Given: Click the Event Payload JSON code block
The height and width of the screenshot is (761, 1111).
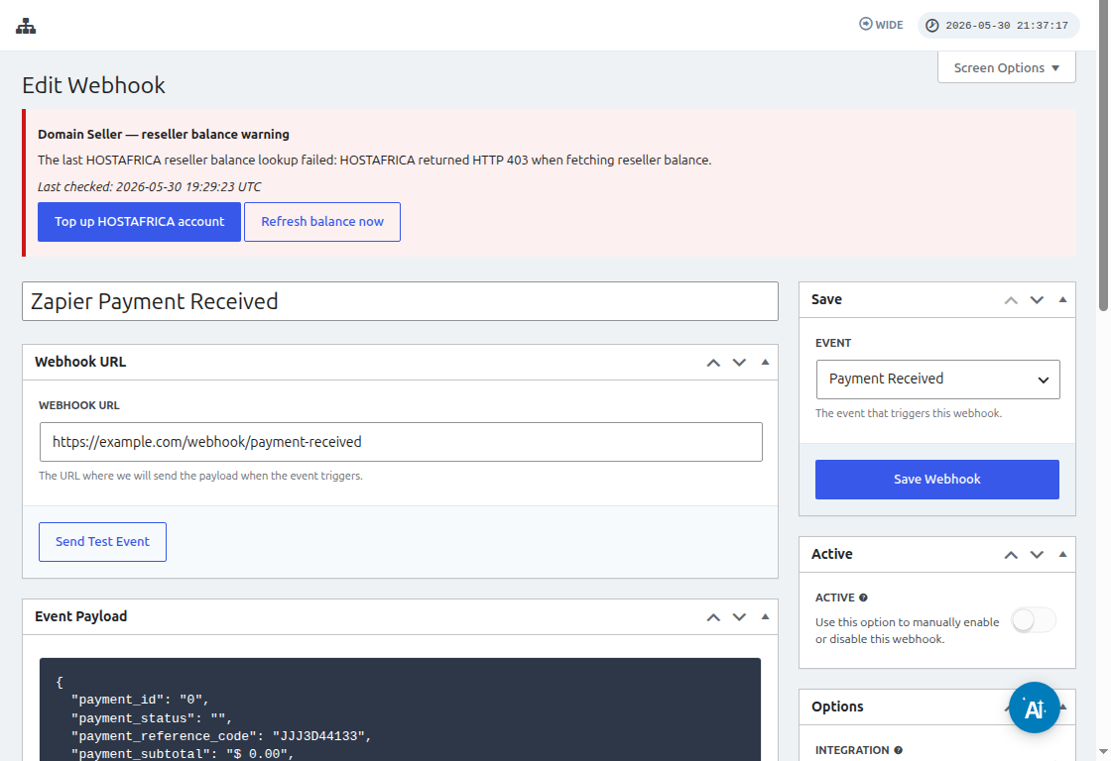Looking at the screenshot, I should click(401, 709).
